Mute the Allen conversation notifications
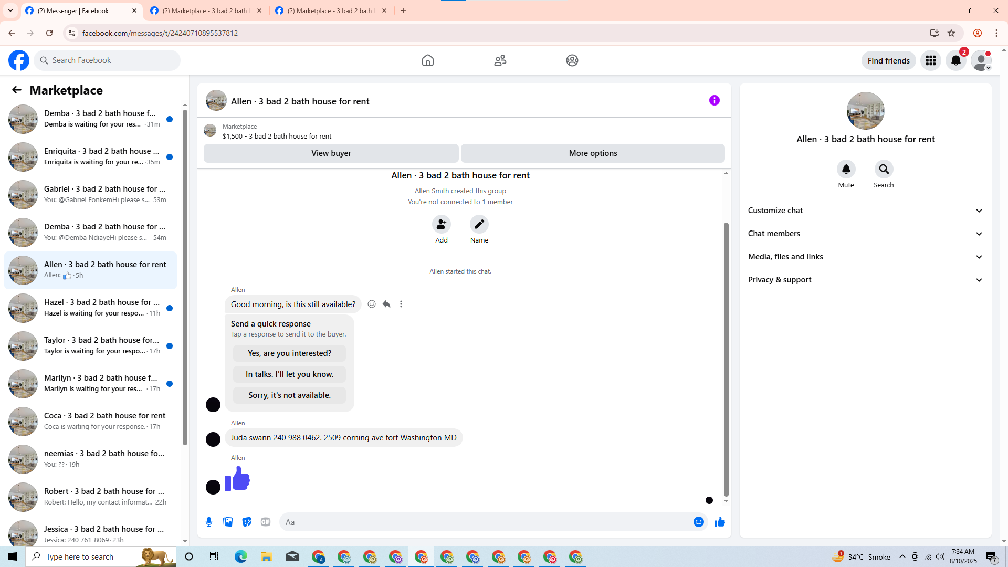The image size is (1008, 567). tap(846, 169)
